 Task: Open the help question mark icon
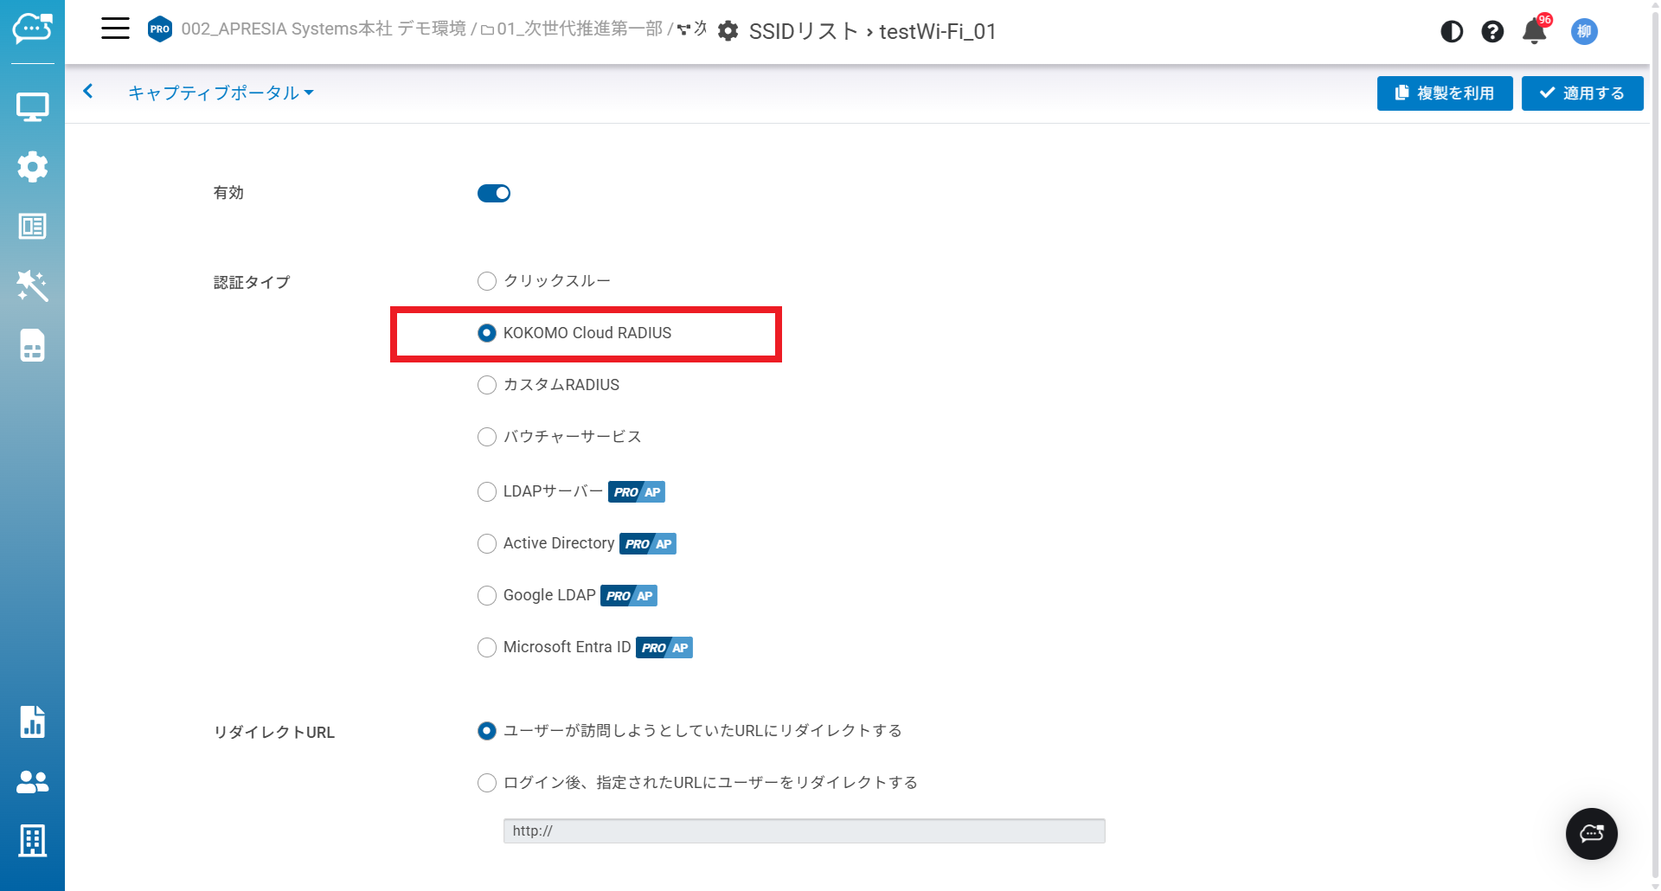(x=1492, y=32)
